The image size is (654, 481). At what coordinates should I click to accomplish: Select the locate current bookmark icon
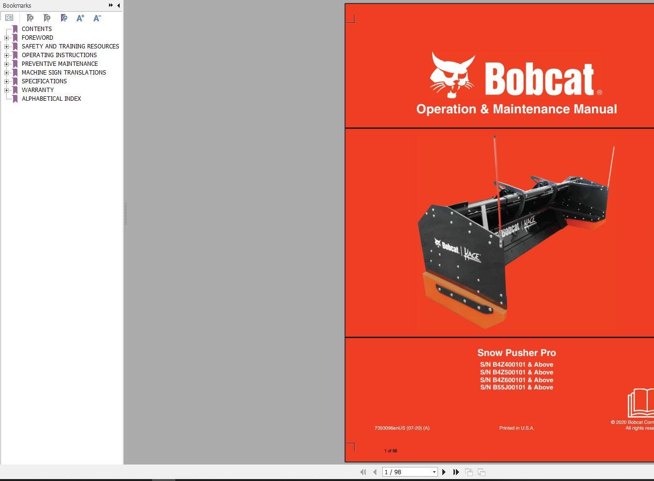tap(63, 18)
